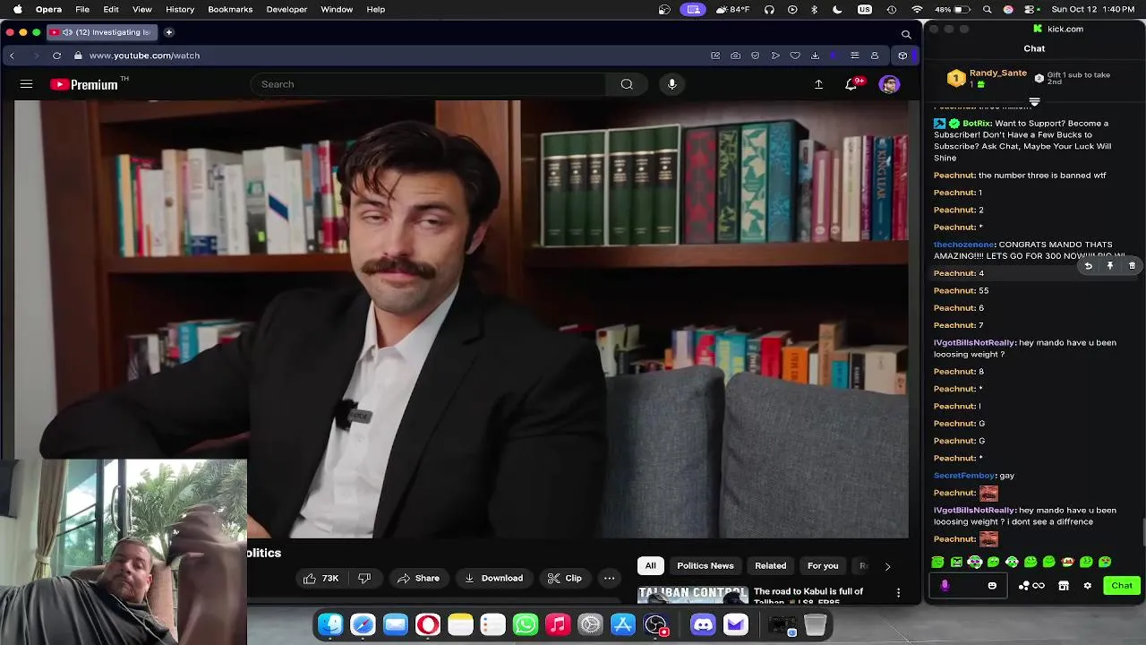Screen dimensions: 1146x645
Task: Send message with green Chat button
Action: 1122,586
